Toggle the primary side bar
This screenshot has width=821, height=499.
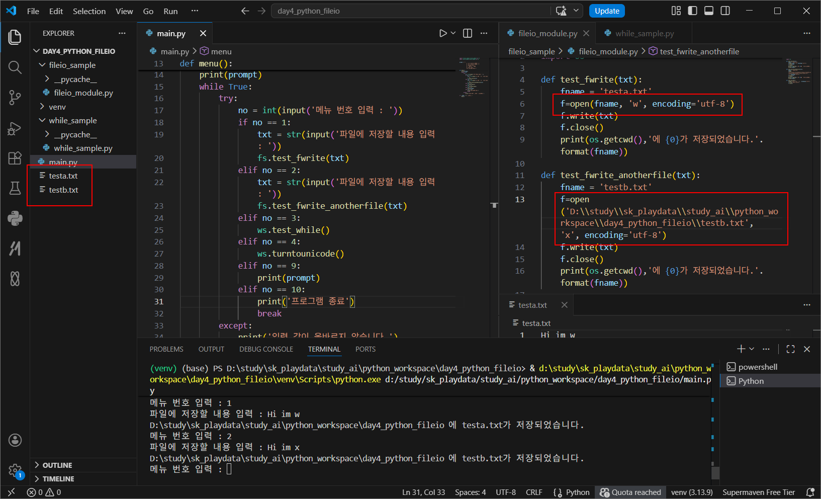pyautogui.click(x=693, y=11)
